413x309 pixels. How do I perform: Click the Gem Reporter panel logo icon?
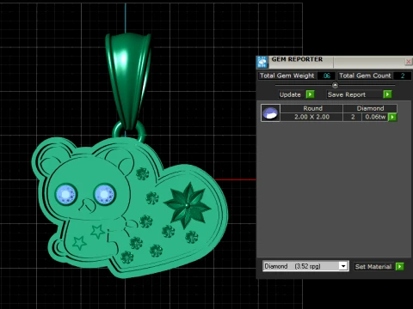262,62
